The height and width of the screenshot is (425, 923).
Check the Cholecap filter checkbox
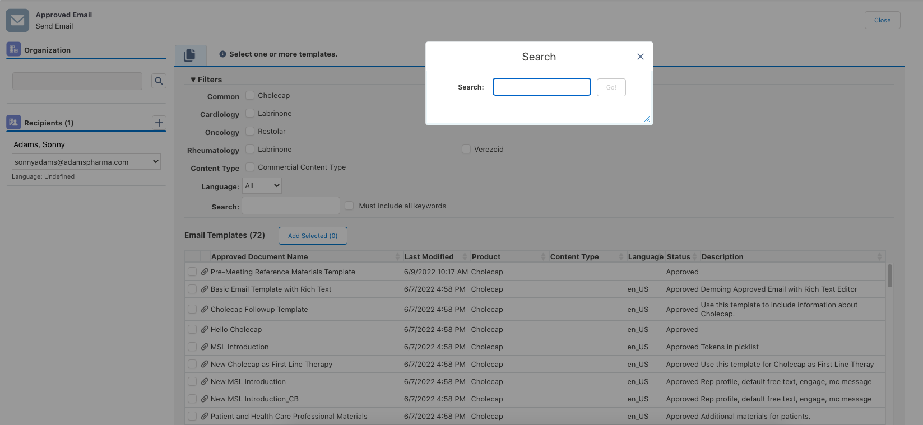click(250, 96)
